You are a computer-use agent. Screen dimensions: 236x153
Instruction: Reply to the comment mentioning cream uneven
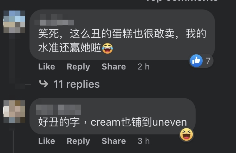[x=78, y=141]
